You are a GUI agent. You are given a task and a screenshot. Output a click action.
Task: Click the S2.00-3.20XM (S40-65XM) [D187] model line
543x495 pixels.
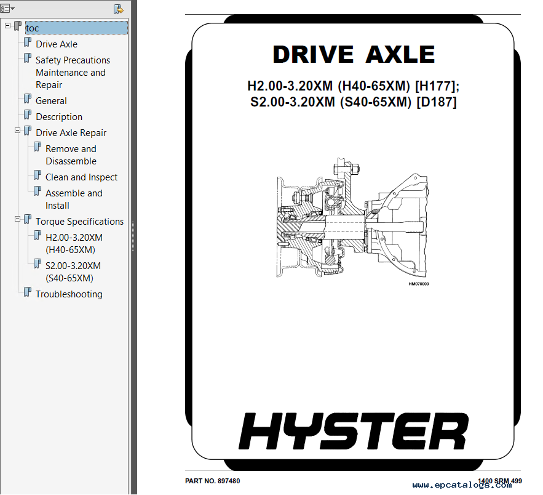click(x=354, y=102)
